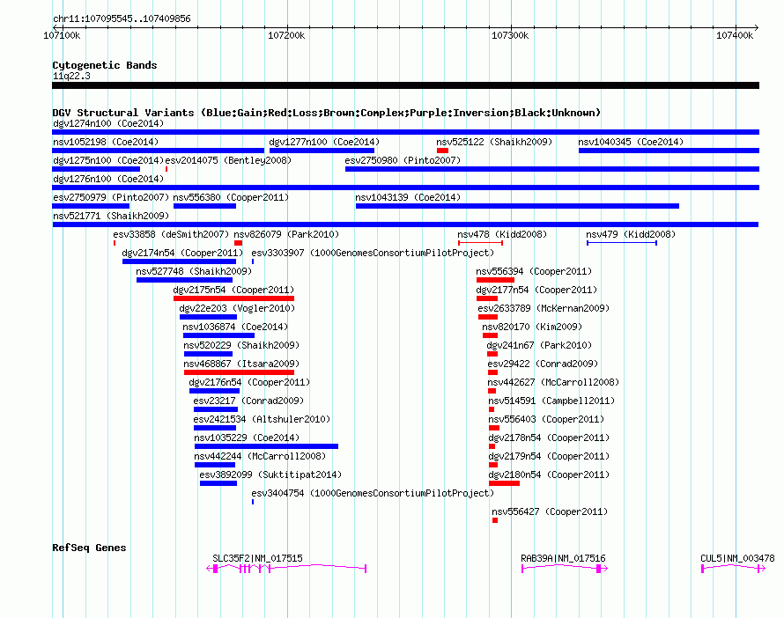
Task: Click the Cytogenetic Bands track title
Action: pyautogui.click(x=105, y=65)
